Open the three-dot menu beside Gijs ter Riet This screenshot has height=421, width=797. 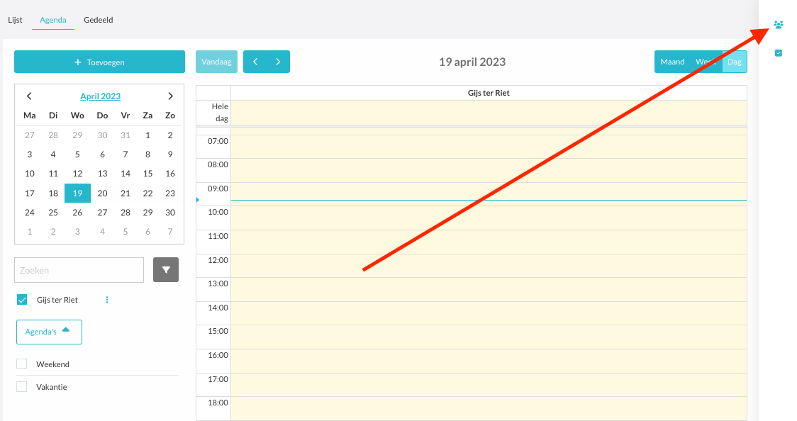[x=107, y=300]
